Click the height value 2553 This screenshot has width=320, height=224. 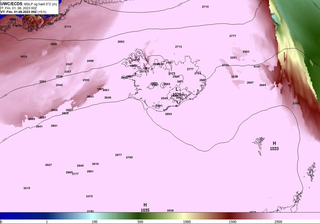point(86,80)
